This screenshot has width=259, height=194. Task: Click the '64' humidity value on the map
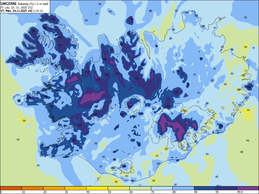(18, 140)
